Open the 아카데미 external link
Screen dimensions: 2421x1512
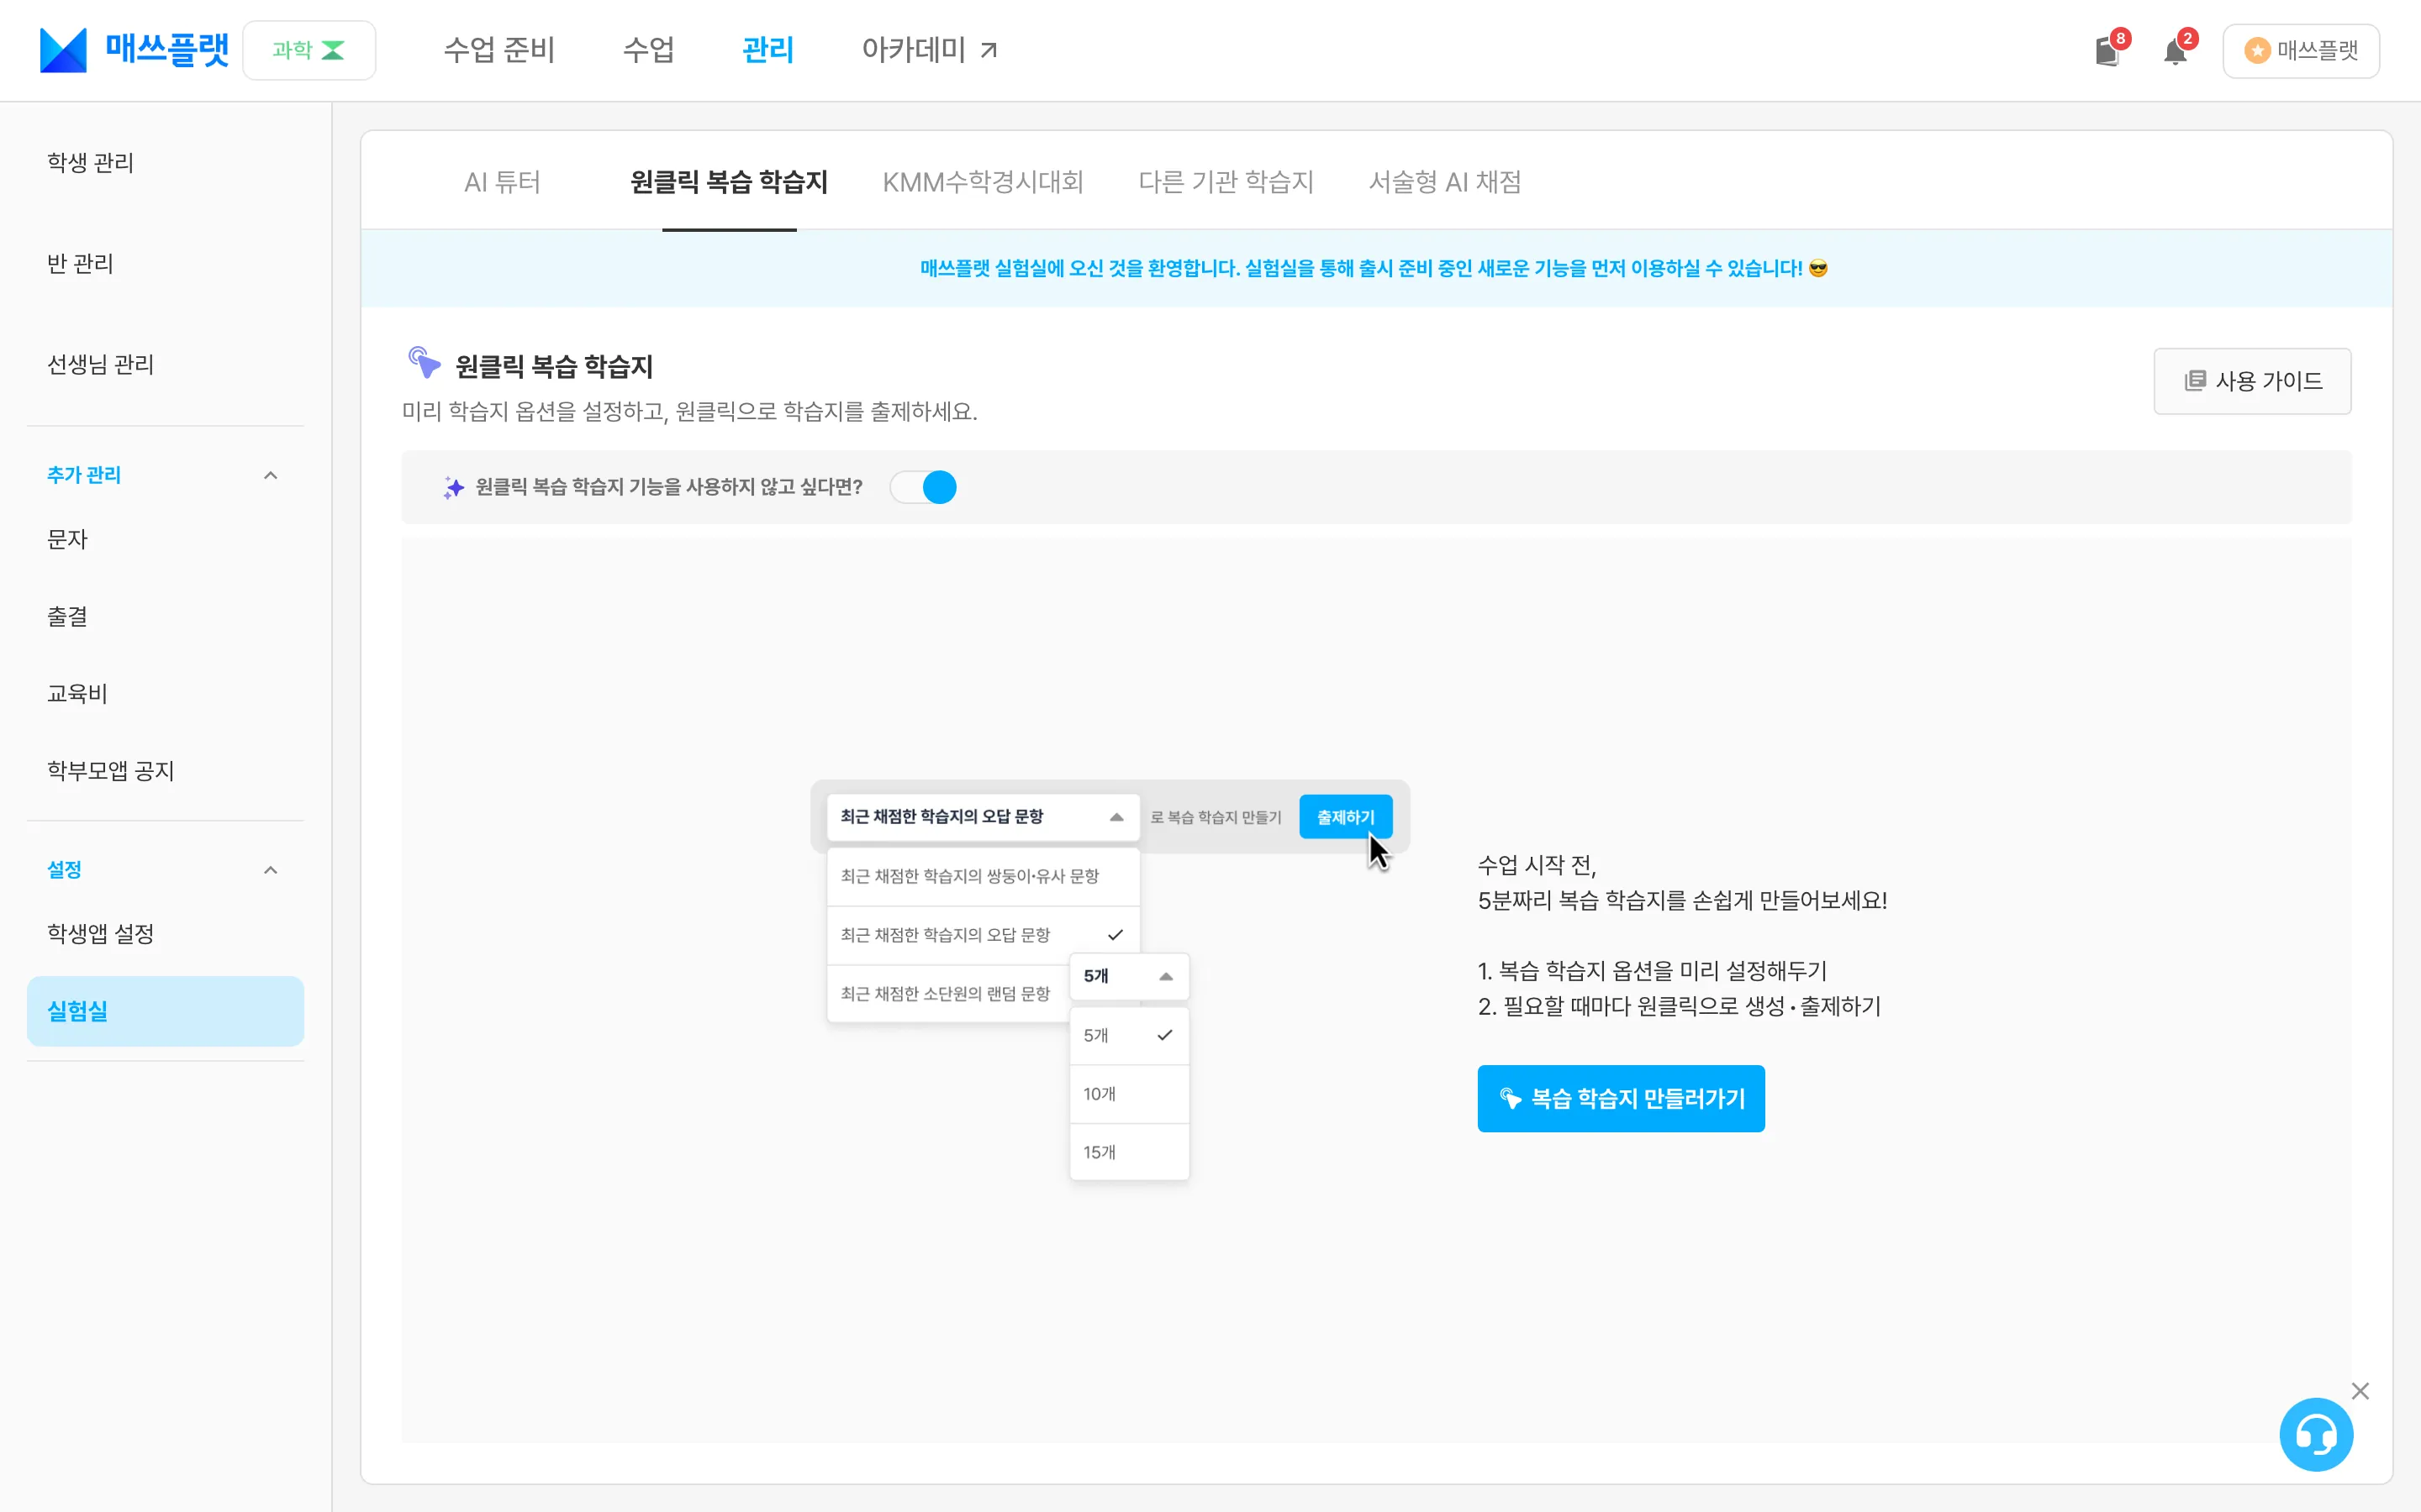pos(931,50)
